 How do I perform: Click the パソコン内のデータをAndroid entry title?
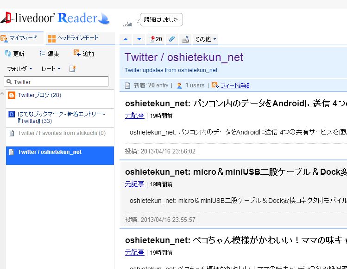(236, 104)
